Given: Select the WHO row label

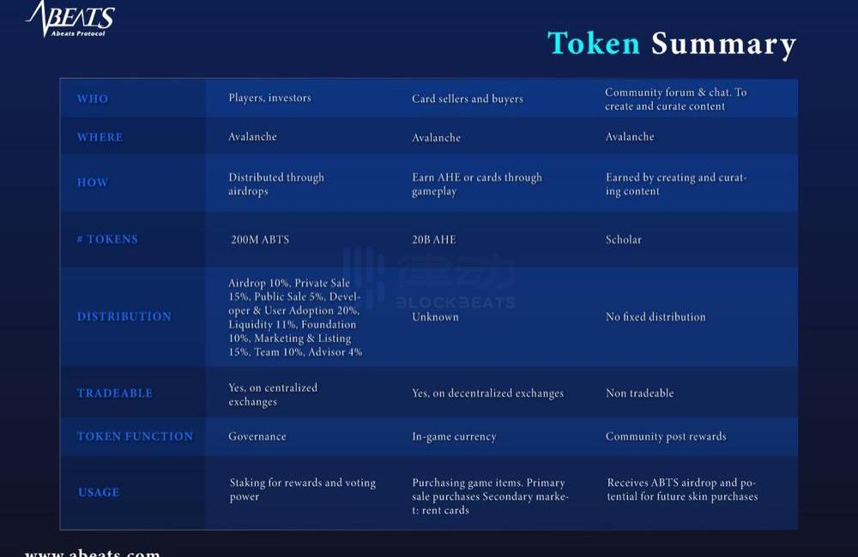Looking at the screenshot, I should point(93,99).
